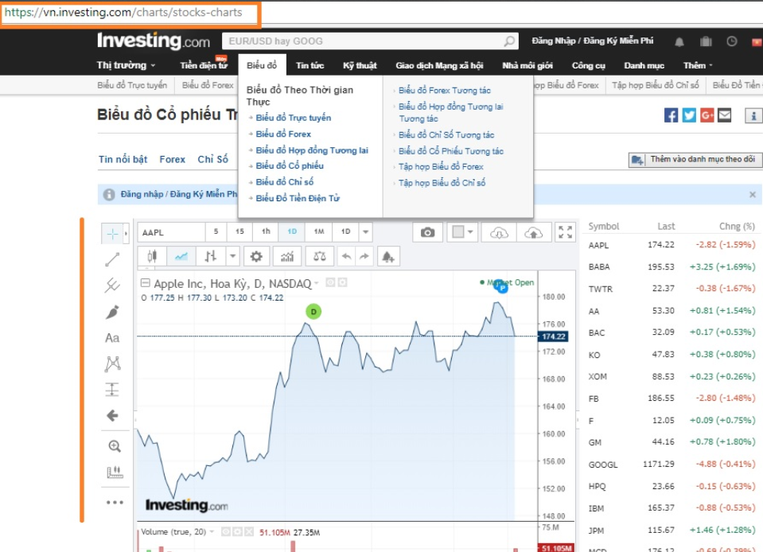Switch to the Tin nổi bật tab
The width and height of the screenshot is (763, 552).
tap(123, 159)
